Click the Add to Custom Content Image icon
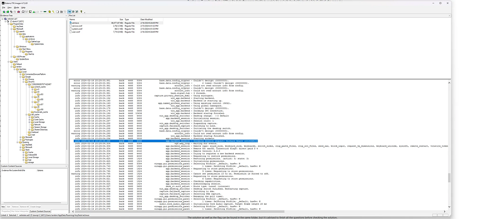Image resolution: width=485 pixels, height=219 pixels. coord(34,12)
